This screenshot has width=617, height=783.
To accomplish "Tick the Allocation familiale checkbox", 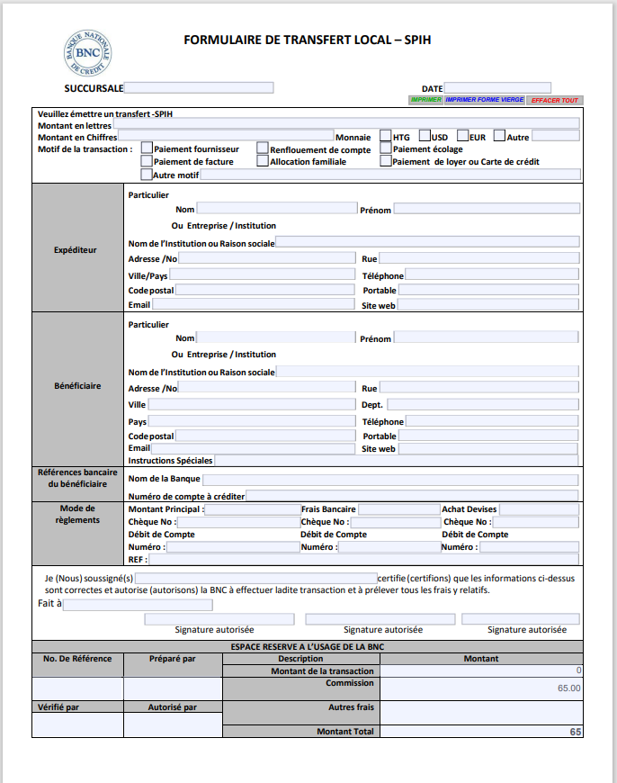I will click(x=263, y=161).
